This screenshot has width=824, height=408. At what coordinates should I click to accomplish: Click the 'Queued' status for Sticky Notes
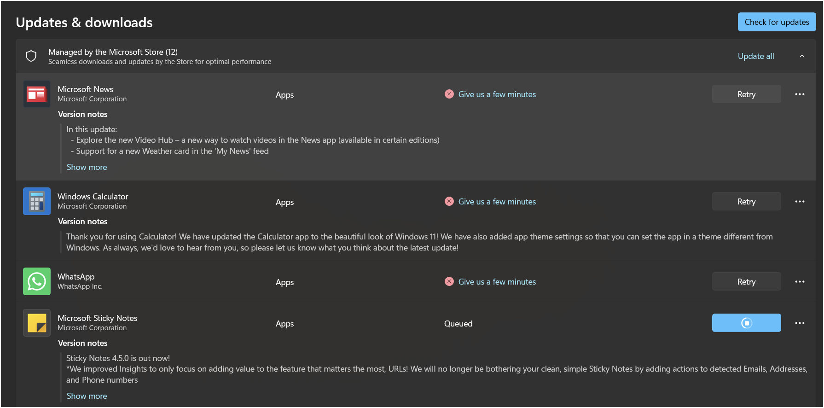458,324
